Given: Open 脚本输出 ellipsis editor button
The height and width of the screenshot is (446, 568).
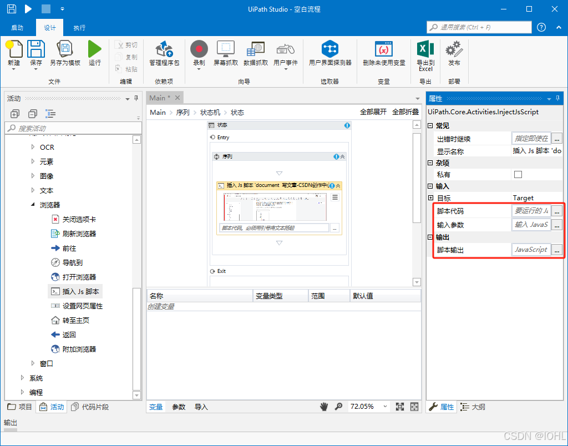Looking at the screenshot, I should click(557, 250).
